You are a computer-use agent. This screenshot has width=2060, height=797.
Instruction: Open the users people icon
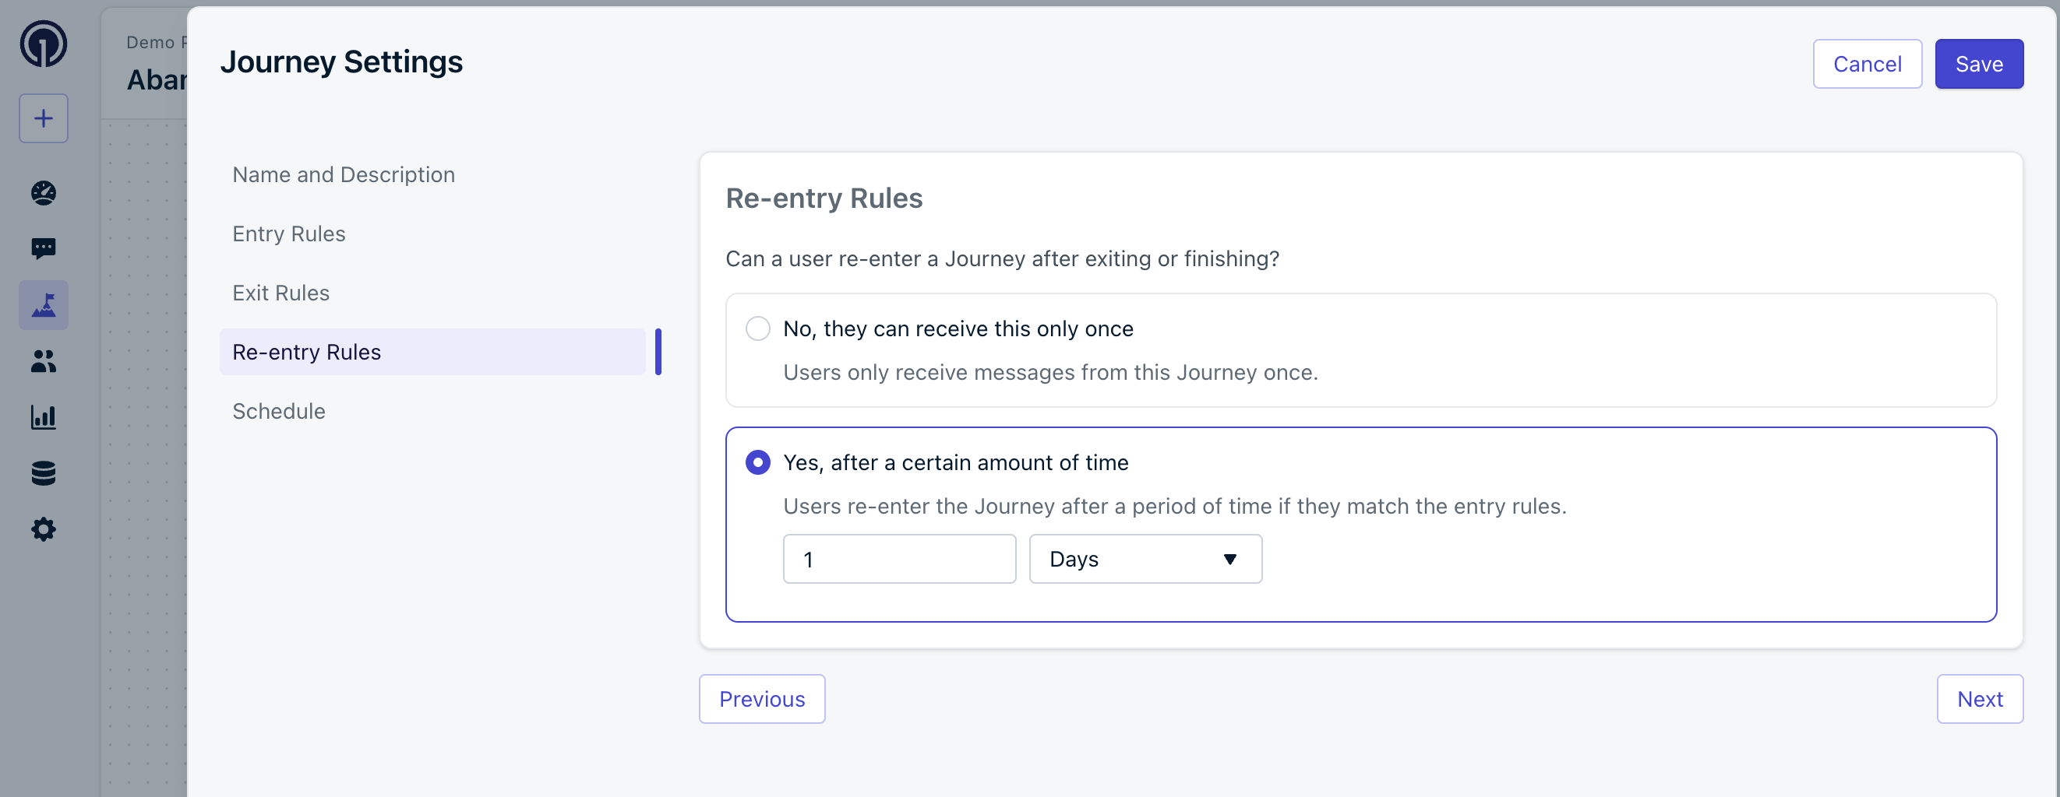pyautogui.click(x=43, y=361)
